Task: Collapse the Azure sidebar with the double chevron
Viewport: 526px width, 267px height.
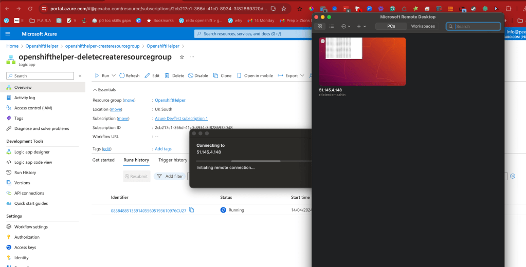Action: click(80, 75)
